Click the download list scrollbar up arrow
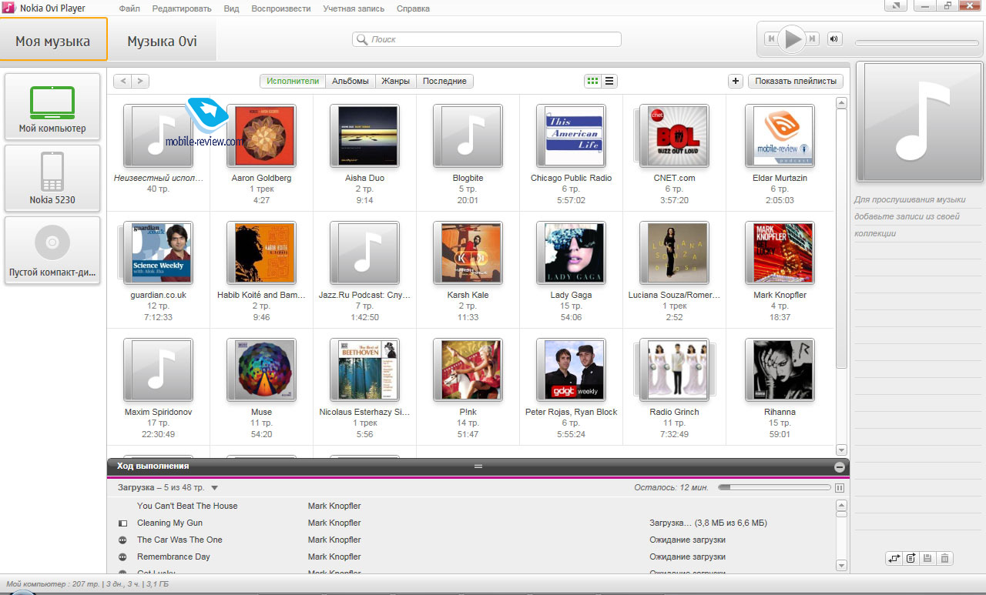Viewport: 986px width, 595px height. click(x=841, y=505)
